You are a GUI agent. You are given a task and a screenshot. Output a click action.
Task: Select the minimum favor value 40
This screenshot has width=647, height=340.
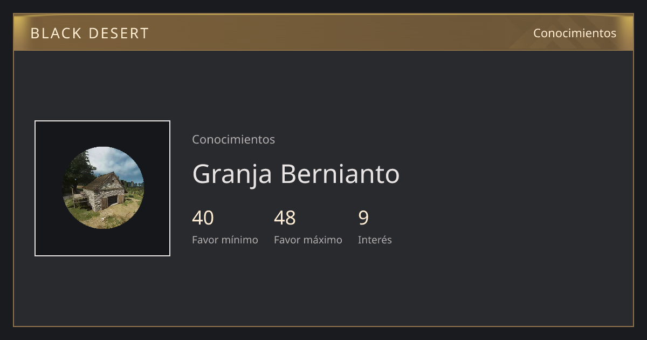(x=203, y=218)
